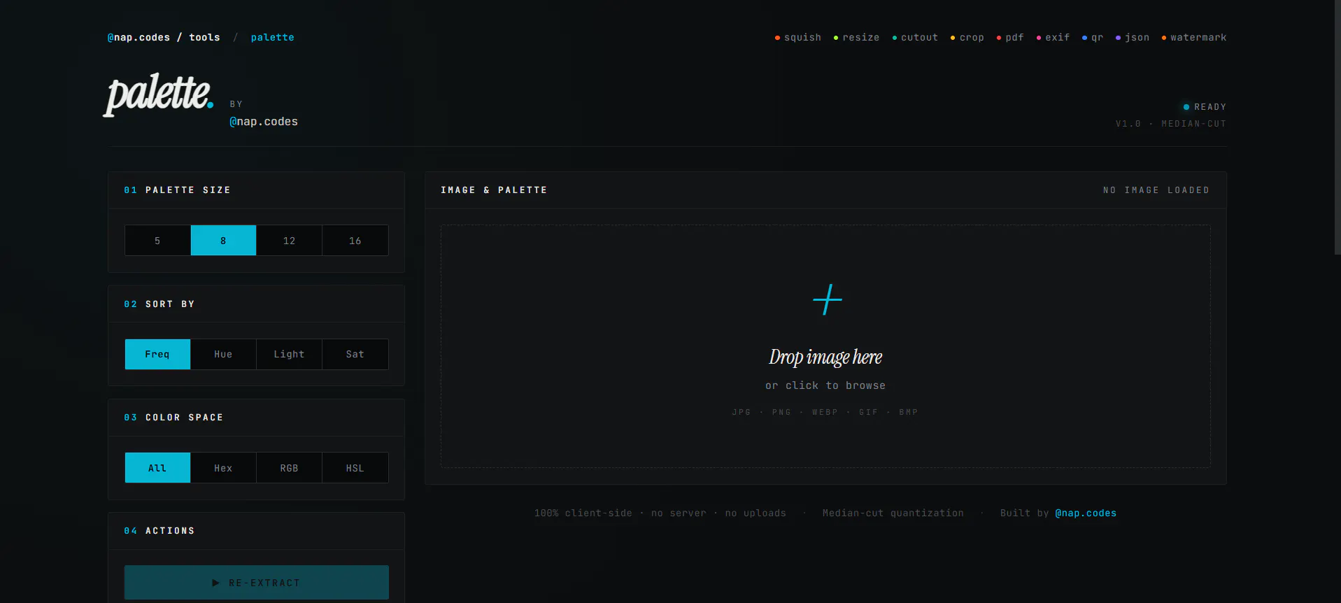
Task: Click the IMAGE & PALETTE heading
Action: [494, 190]
